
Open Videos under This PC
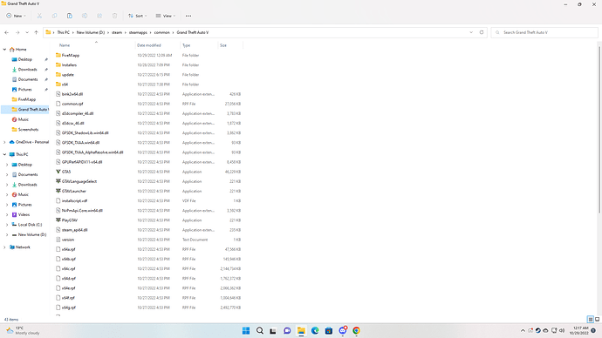[x=24, y=214]
